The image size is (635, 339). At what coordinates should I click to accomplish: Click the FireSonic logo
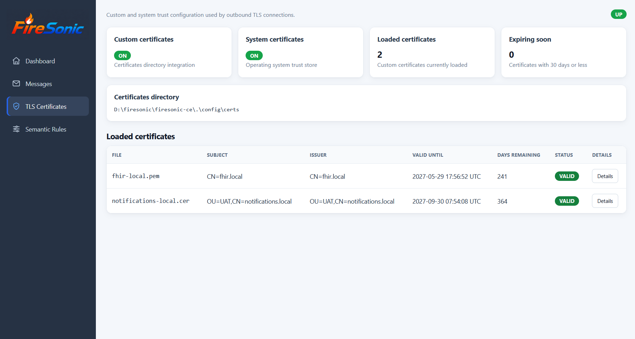48,24
